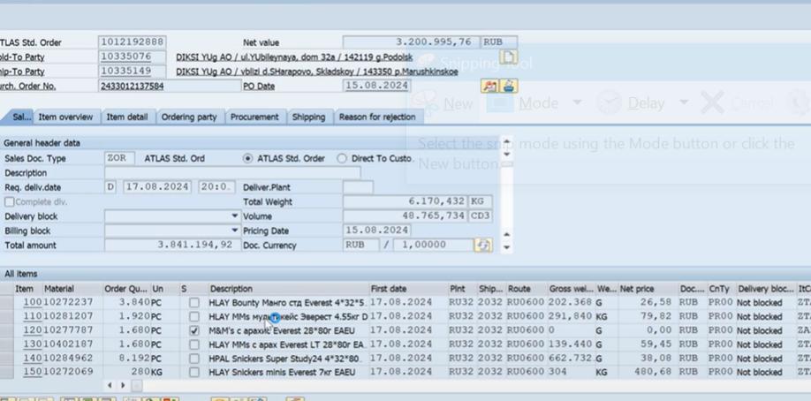811x401 pixels.
Task: Click the Pricing Date field 15.08.2024
Action: click(376, 231)
